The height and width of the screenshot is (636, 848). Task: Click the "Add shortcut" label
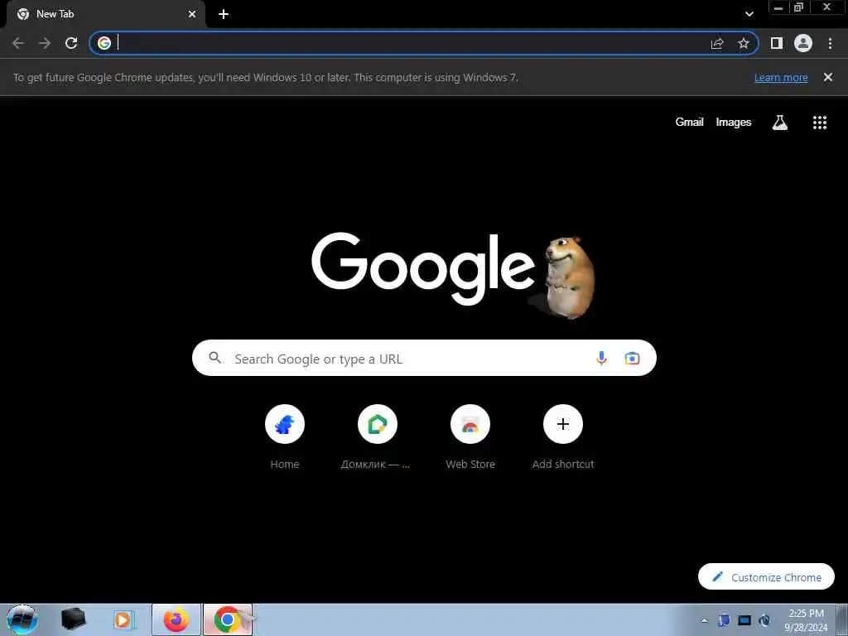(x=563, y=464)
